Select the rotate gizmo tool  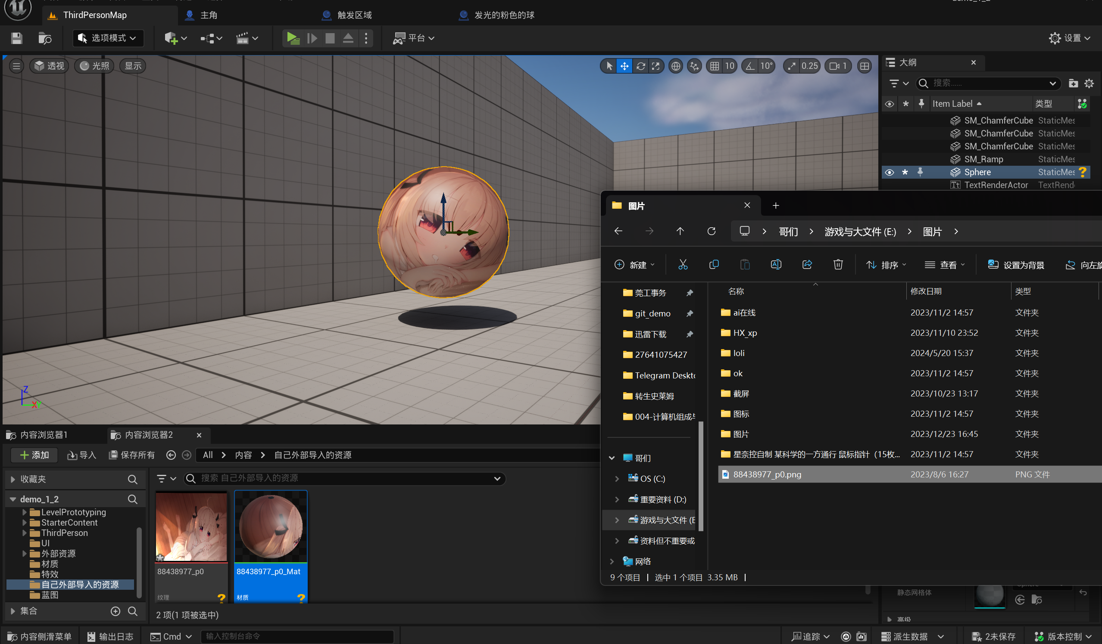pos(640,66)
